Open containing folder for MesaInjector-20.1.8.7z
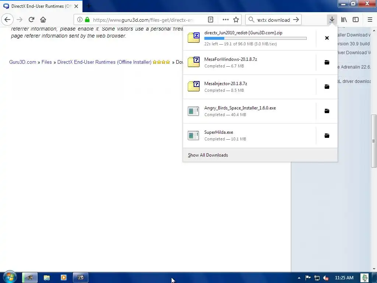This screenshot has height=283, width=377. pos(327,87)
